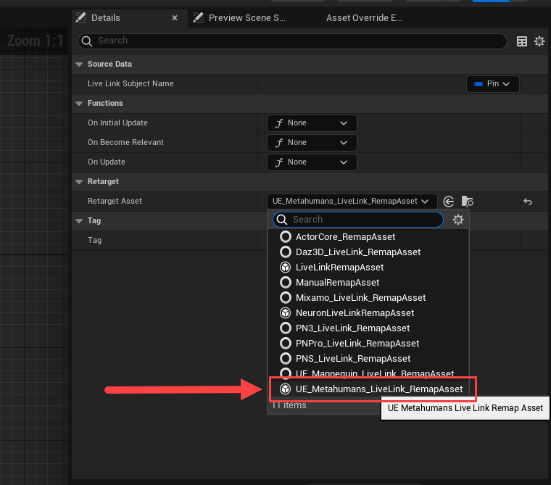Image resolution: width=551 pixels, height=485 pixels.
Task: Click the On Initial Update label
Action: [x=117, y=123]
